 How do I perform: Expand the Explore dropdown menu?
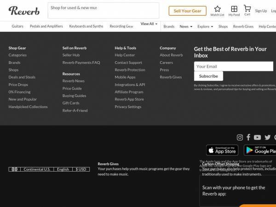[205, 26]
